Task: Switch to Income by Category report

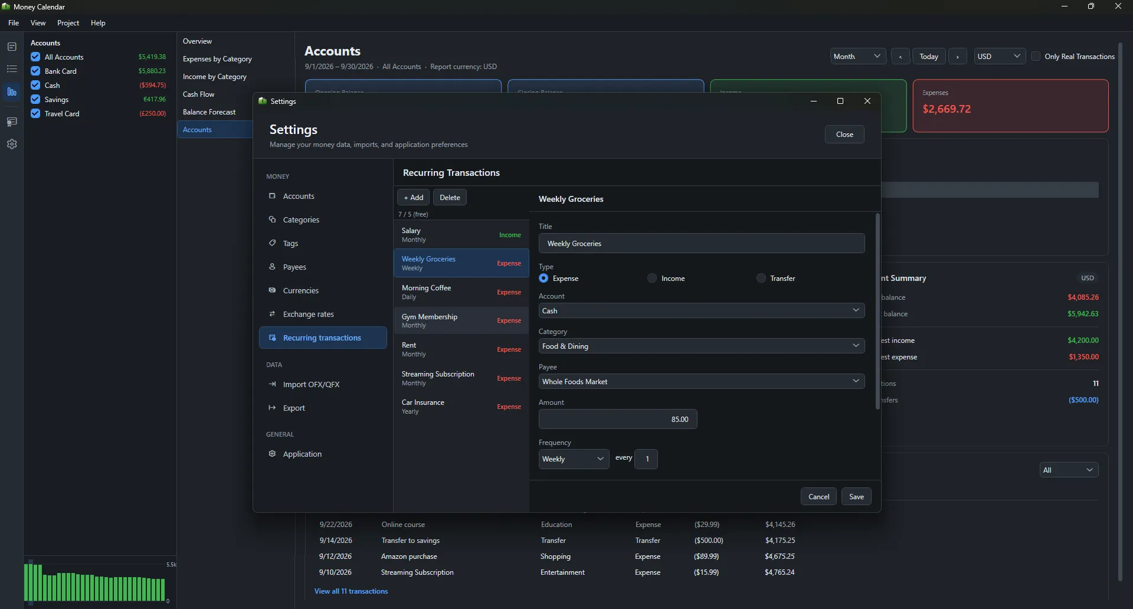Action: 235,77
